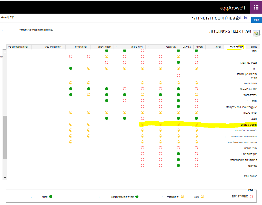The height and width of the screenshot is (205, 262).
Task: Click the scrollbar down arrow
Action: pos(5,178)
